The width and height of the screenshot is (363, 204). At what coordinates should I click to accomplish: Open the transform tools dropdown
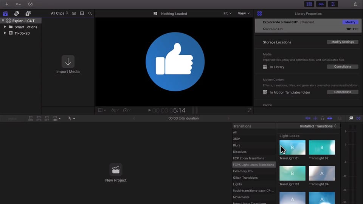(x=102, y=110)
